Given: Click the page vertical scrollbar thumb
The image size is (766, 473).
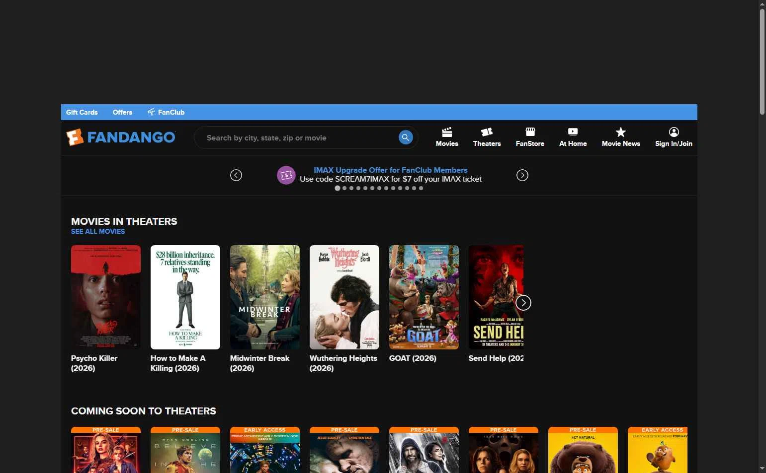Looking at the screenshot, I should coord(762,62).
